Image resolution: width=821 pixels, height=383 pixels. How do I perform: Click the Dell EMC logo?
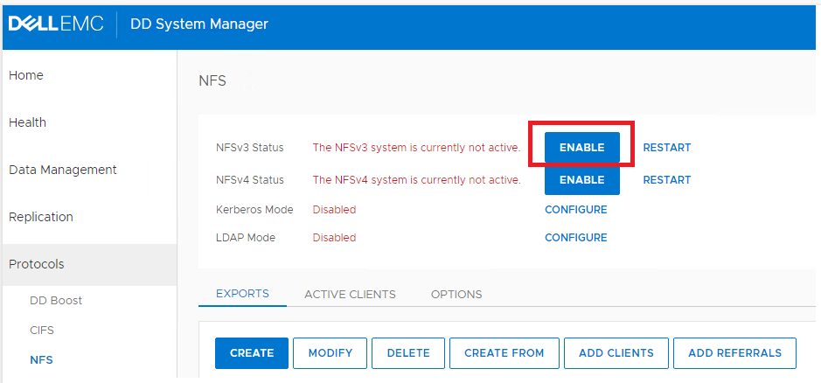(x=56, y=24)
